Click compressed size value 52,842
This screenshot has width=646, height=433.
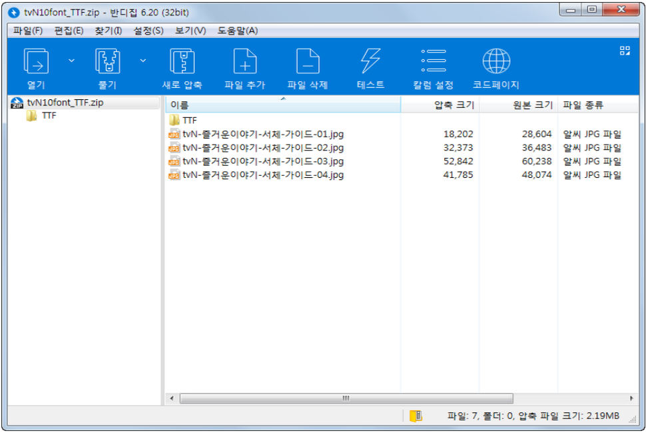[x=458, y=161]
